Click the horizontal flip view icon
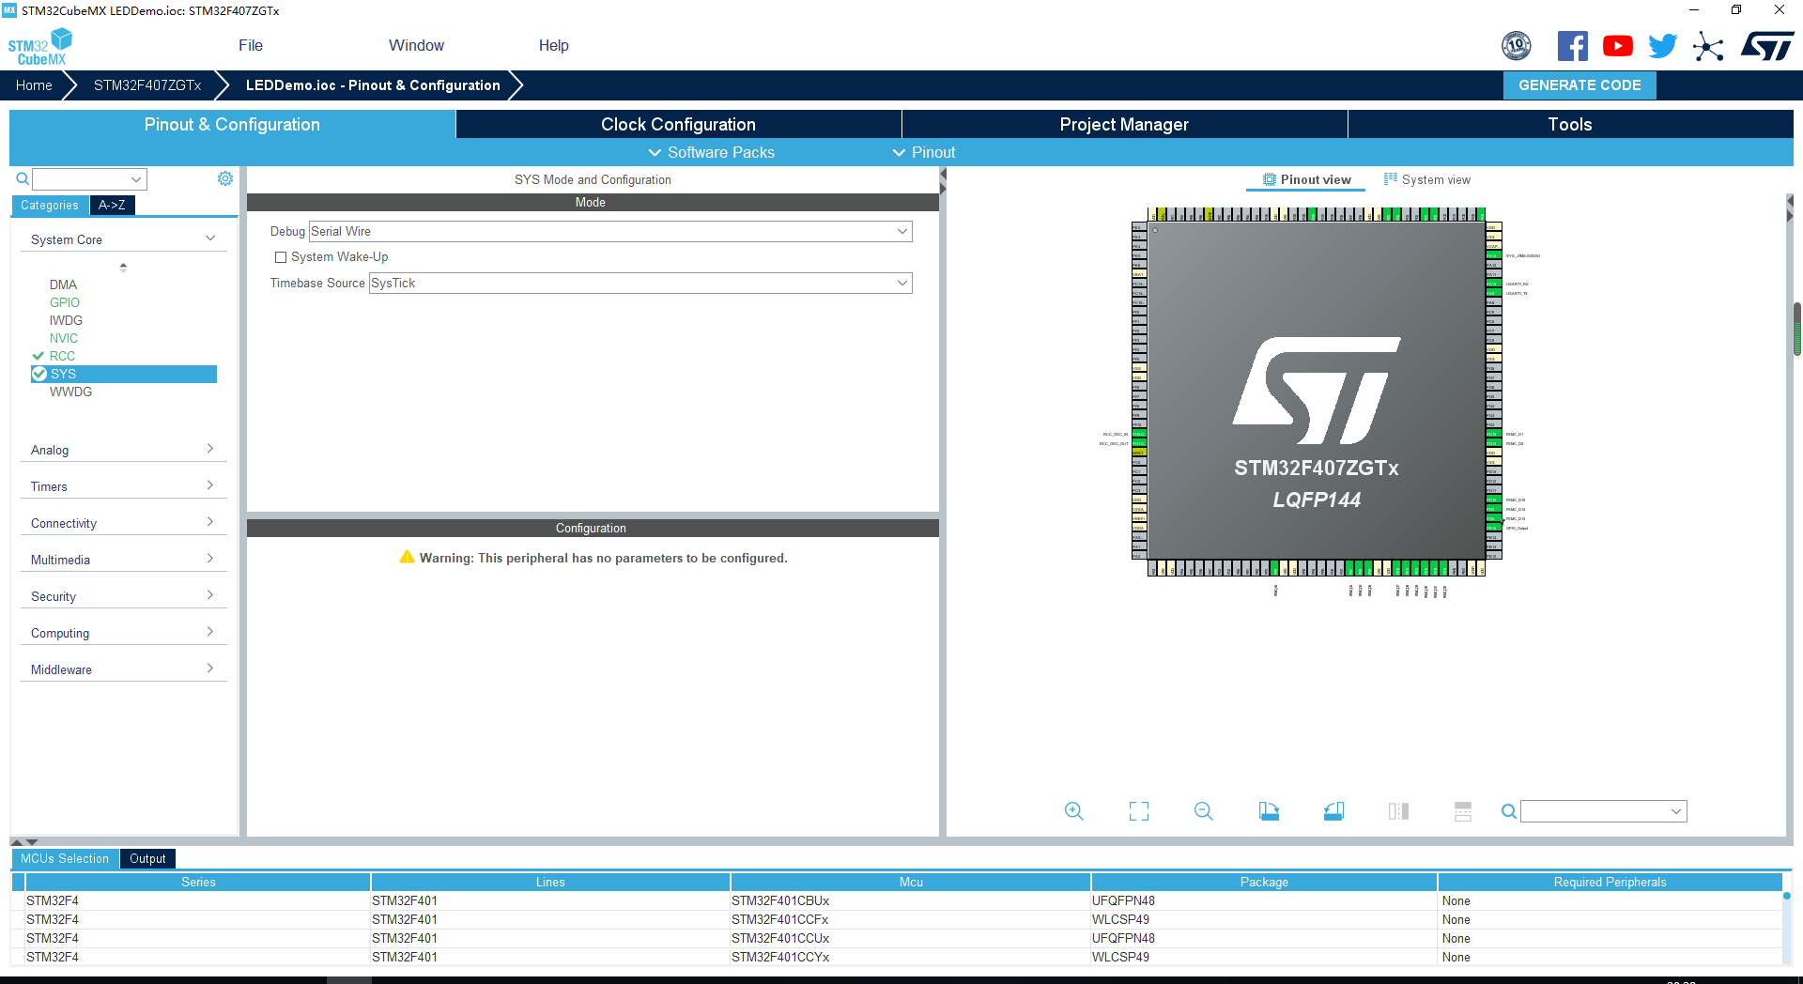Viewport: 1803px width, 984px height. 1398,811
